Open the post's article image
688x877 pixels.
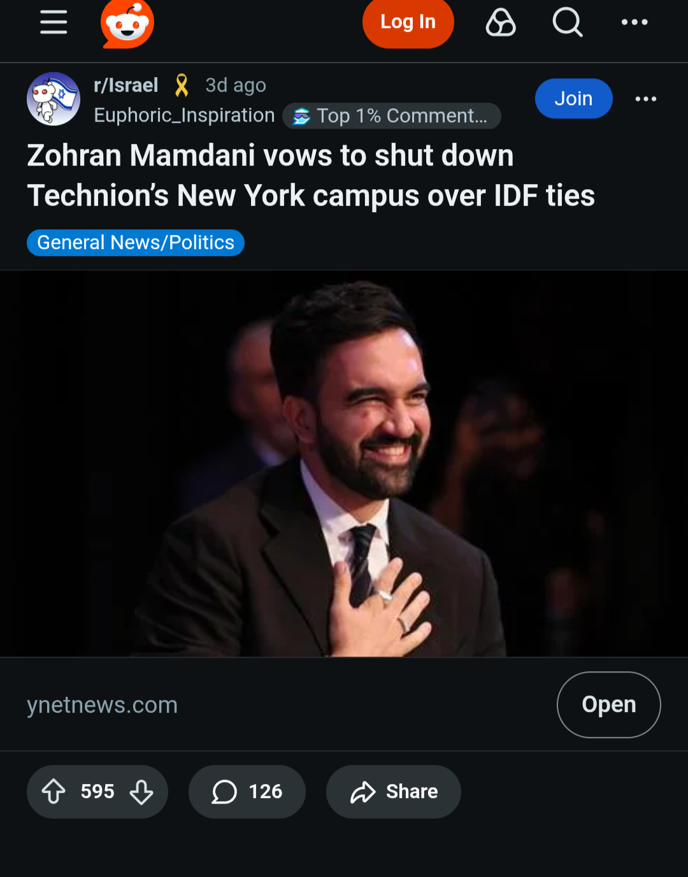coord(344,464)
